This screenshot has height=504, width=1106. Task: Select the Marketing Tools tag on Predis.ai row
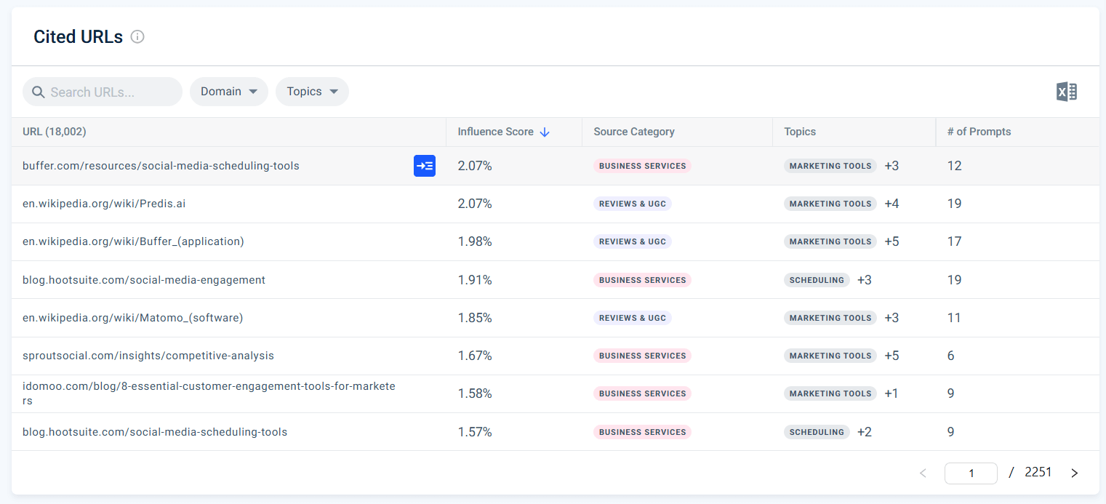point(830,204)
